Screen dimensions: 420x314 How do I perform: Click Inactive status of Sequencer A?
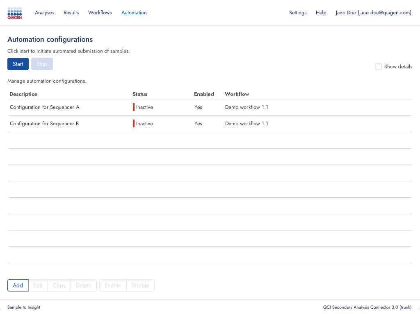click(x=143, y=107)
